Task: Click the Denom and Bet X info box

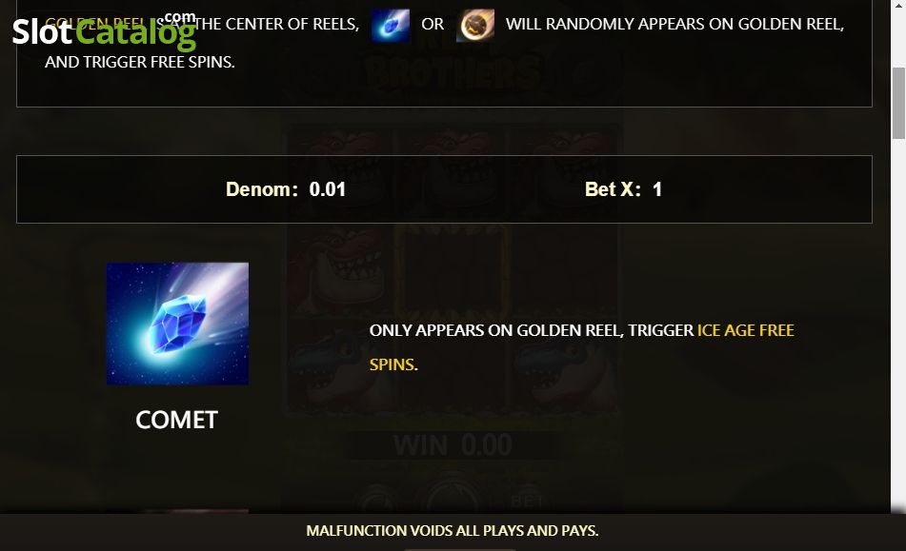Action: point(444,189)
